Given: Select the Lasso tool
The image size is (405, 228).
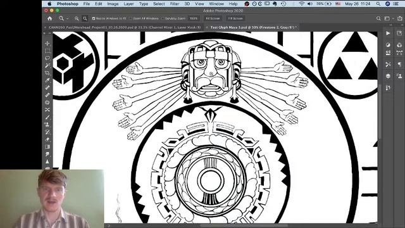Looking at the screenshot, I should click(47, 58).
